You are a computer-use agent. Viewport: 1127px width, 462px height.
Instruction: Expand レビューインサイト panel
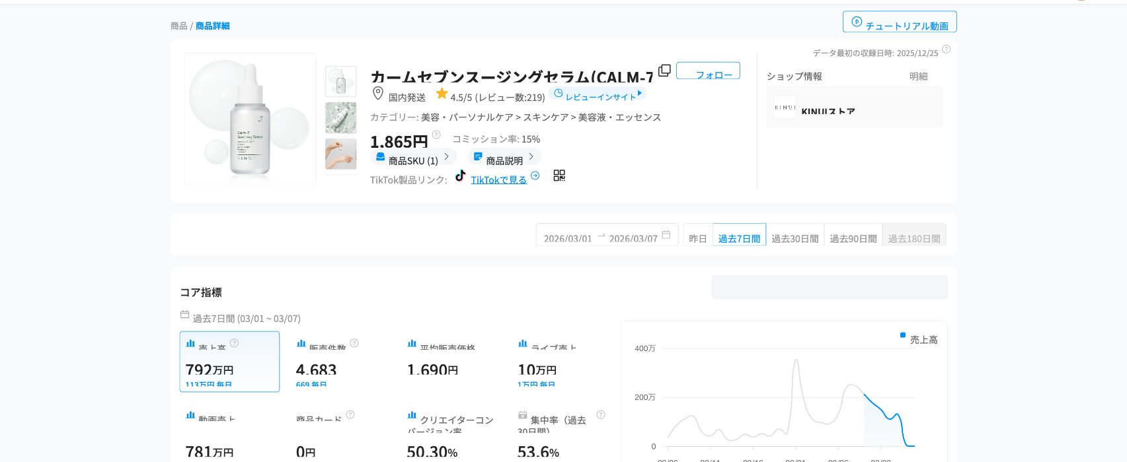click(598, 94)
